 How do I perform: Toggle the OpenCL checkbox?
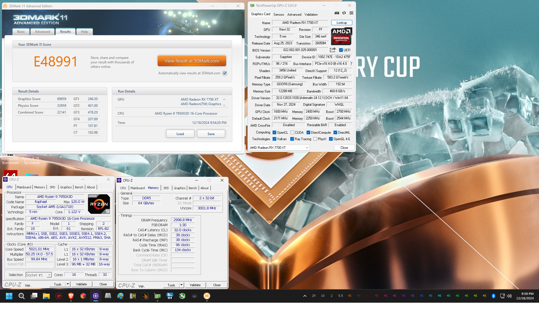coord(275,133)
